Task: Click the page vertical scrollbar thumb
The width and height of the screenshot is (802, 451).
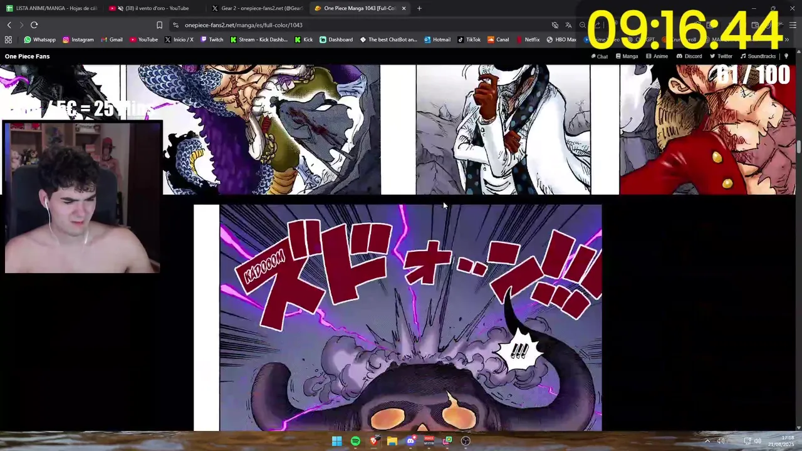Action: tap(799, 147)
